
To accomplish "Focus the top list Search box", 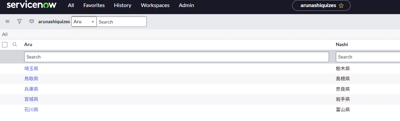I will pyautogui.click(x=122, y=22).
